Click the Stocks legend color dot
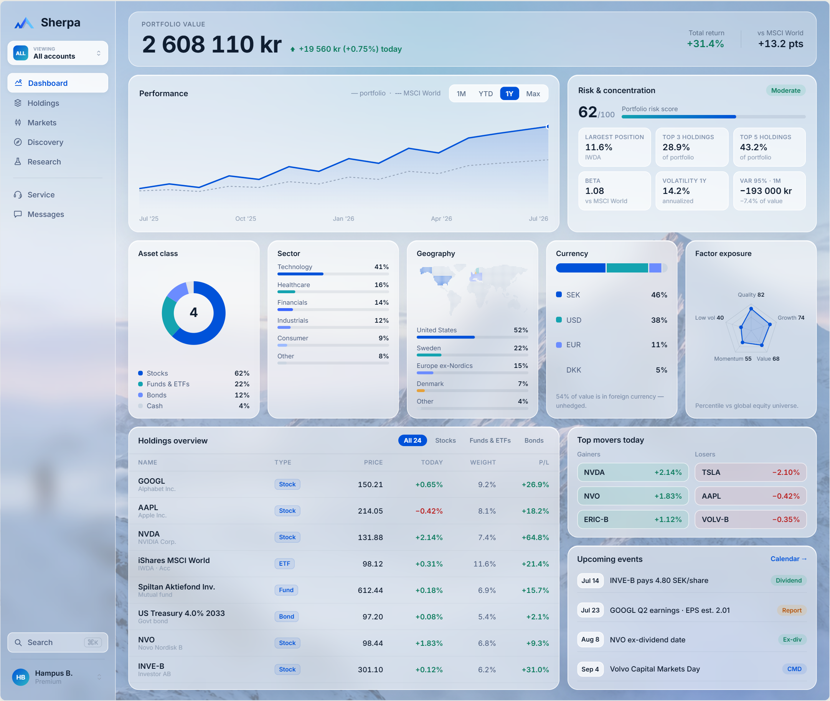This screenshot has height=701, width=830. tap(140, 373)
